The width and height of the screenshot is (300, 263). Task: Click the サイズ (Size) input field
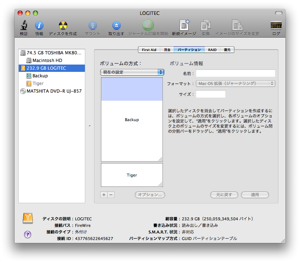(x=211, y=94)
